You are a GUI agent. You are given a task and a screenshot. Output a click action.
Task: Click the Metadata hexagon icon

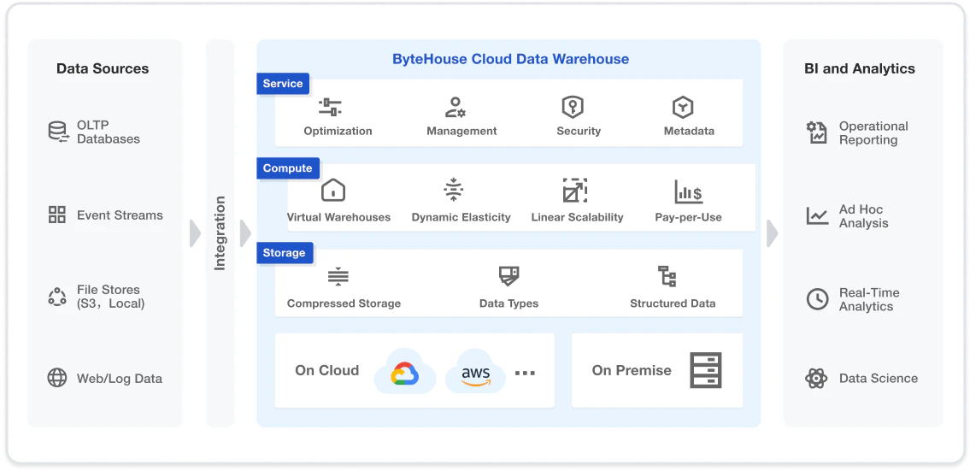[682, 107]
